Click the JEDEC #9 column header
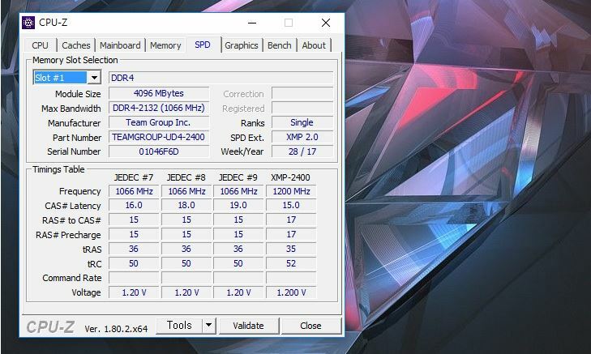 [238, 177]
